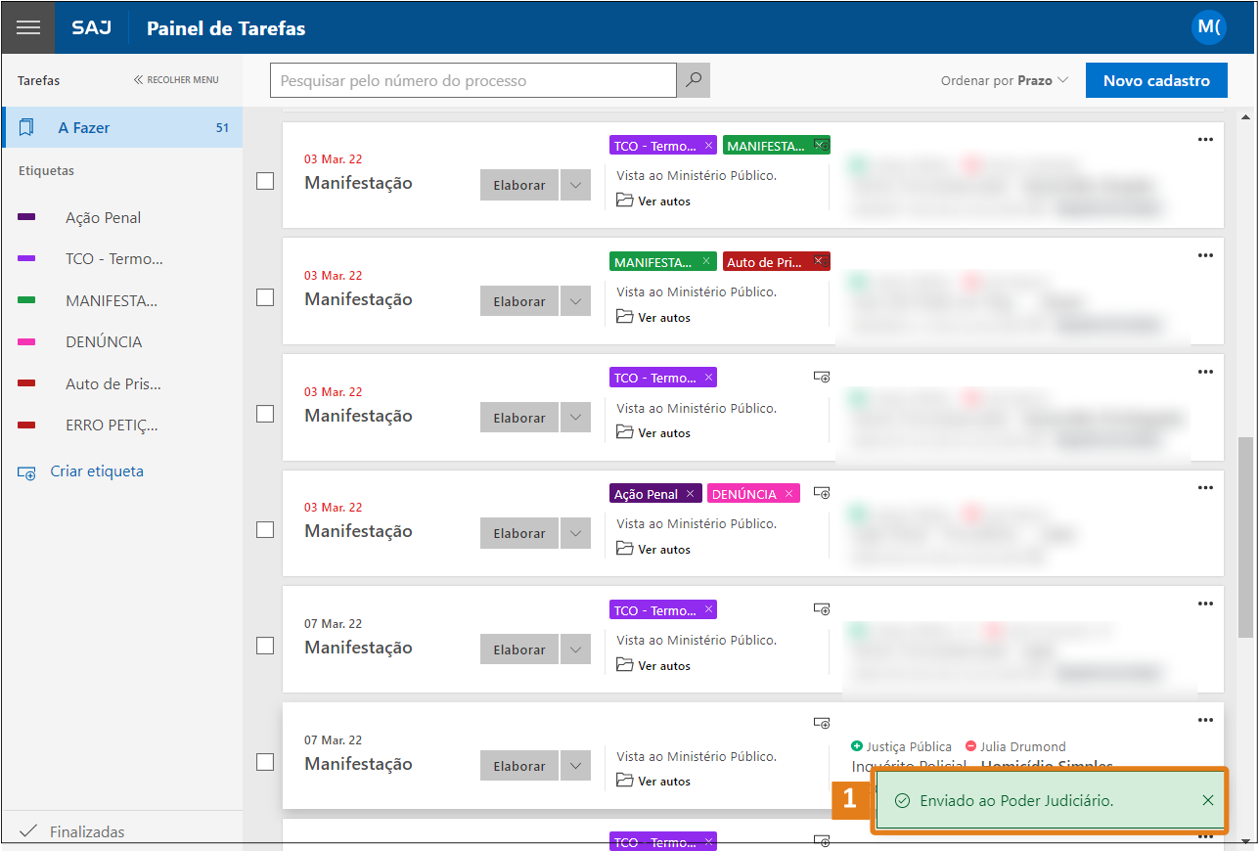Open the Finalizadas tasks section
This screenshot has width=1259, height=851.
(x=86, y=831)
